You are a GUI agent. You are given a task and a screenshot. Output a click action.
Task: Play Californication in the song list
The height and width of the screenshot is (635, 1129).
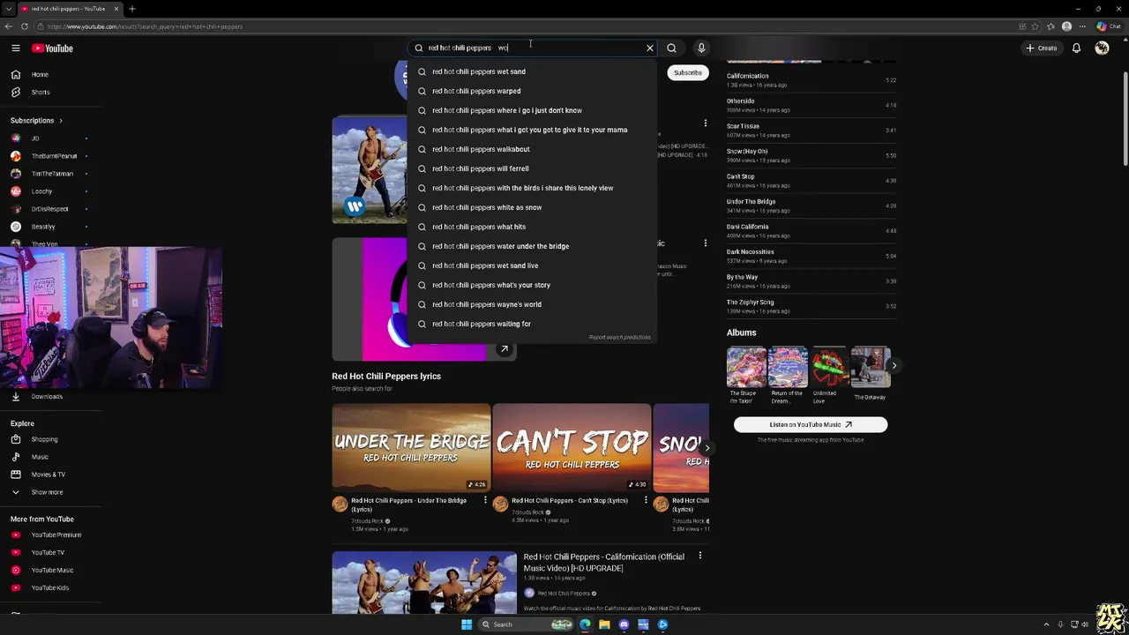coord(811,80)
